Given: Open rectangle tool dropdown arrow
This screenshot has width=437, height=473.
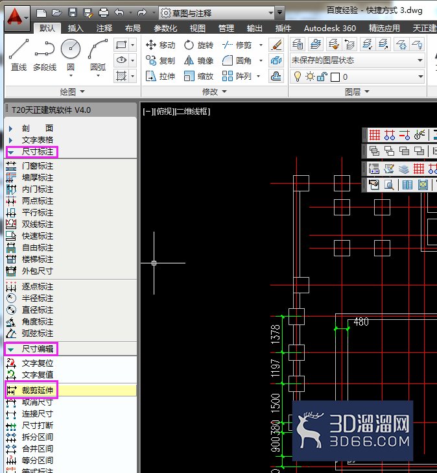Looking at the screenshot, I should [133, 45].
